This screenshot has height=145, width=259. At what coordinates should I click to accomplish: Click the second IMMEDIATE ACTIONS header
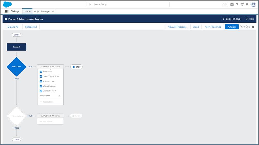click(50, 116)
